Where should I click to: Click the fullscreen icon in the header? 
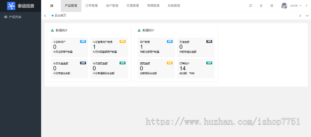click(x=272, y=6)
